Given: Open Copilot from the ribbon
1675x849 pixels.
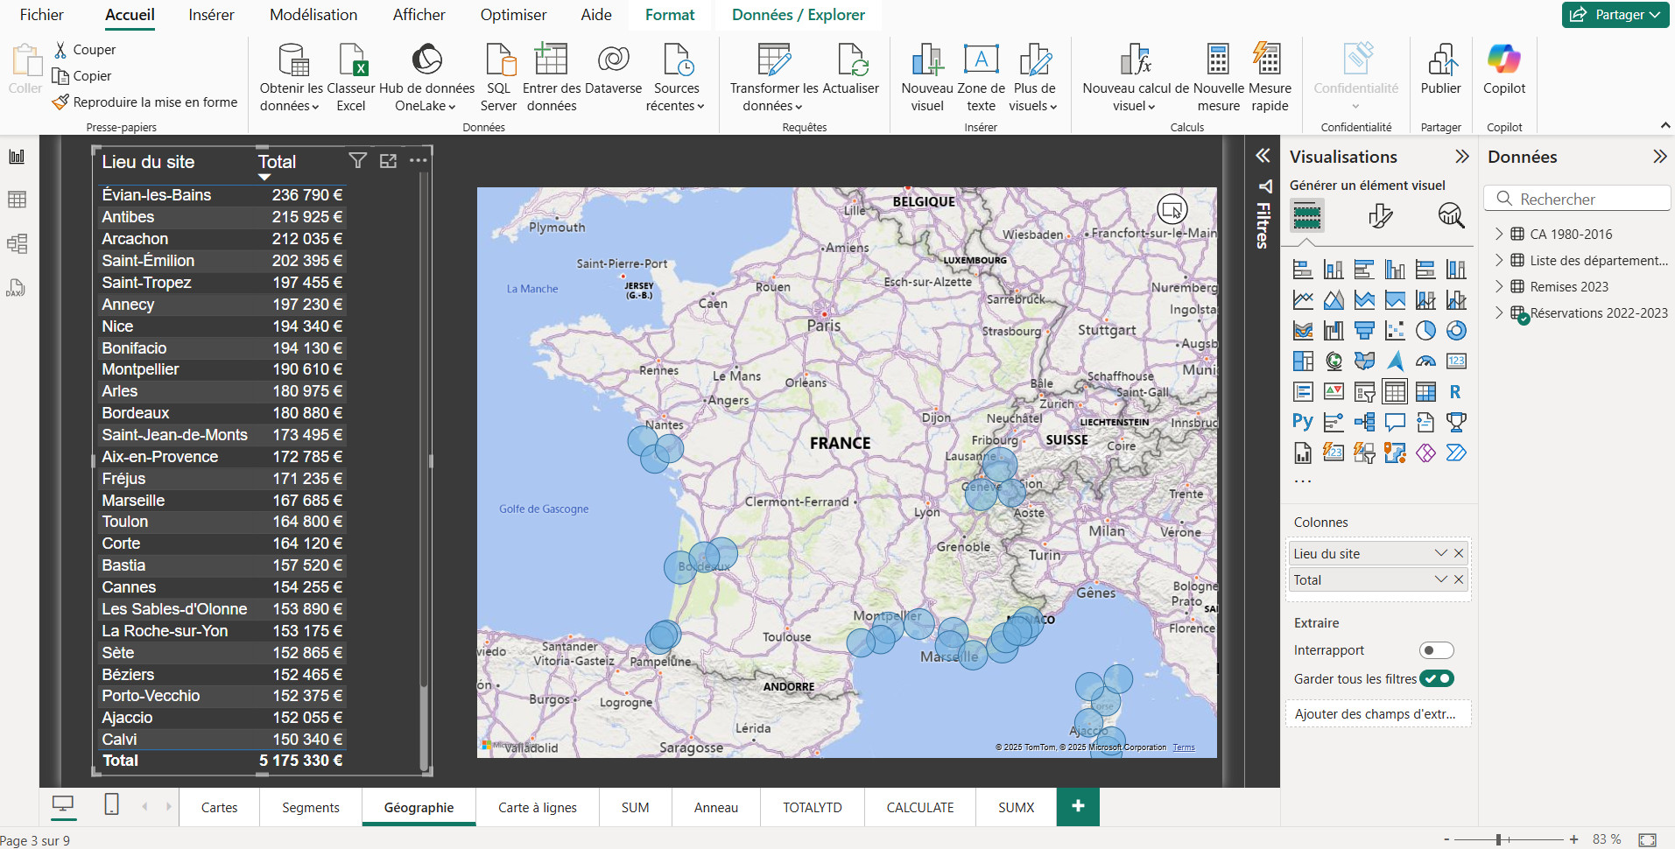Looking at the screenshot, I should click(1504, 69).
